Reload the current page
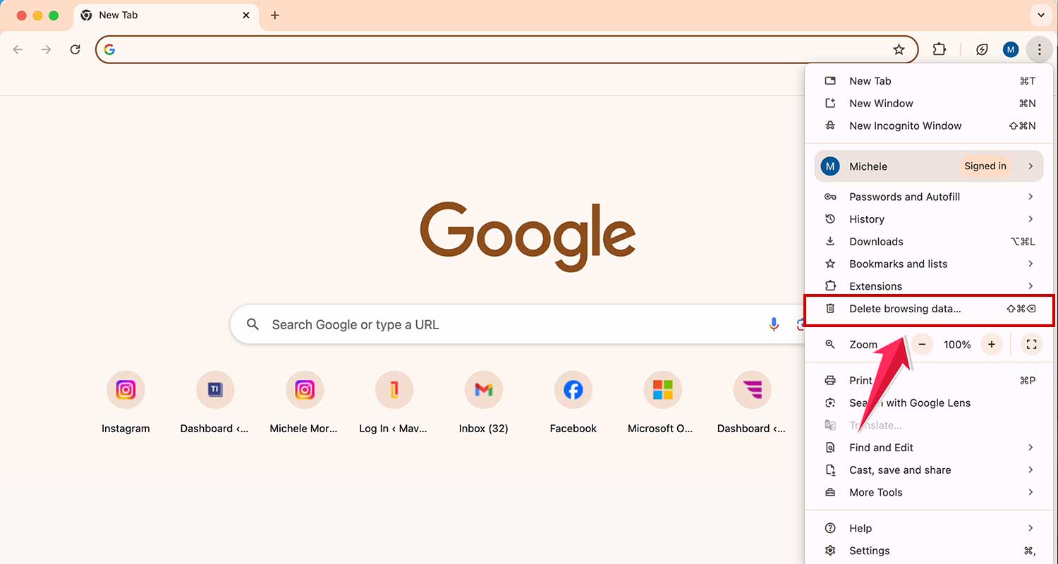The height and width of the screenshot is (564, 1058). tap(75, 49)
